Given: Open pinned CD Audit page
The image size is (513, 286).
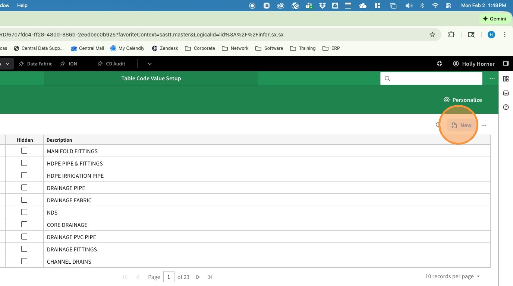Looking at the screenshot, I should coord(111,64).
